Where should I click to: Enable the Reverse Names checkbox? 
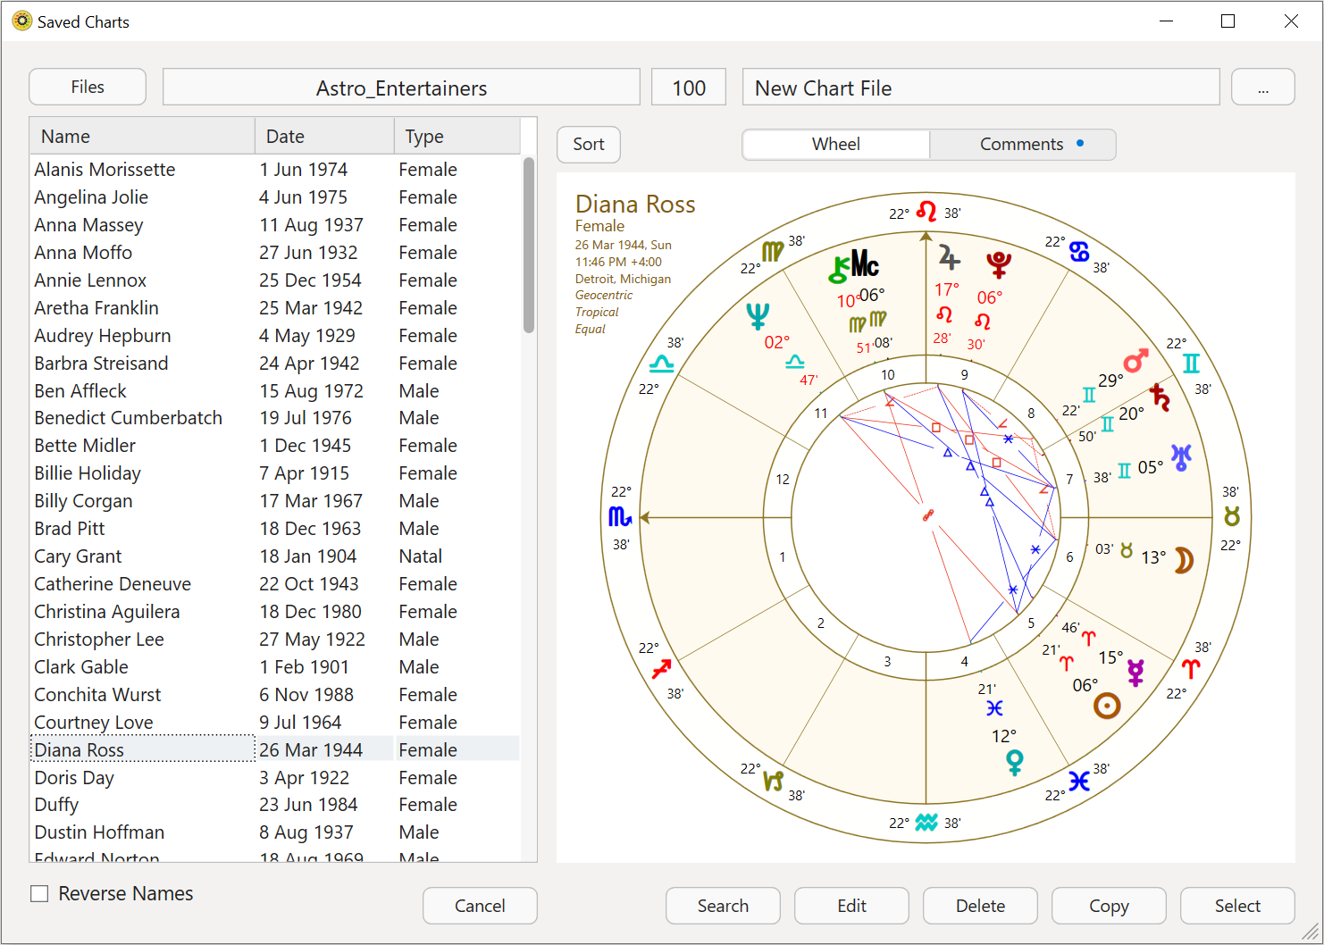(x=39, y=893)
